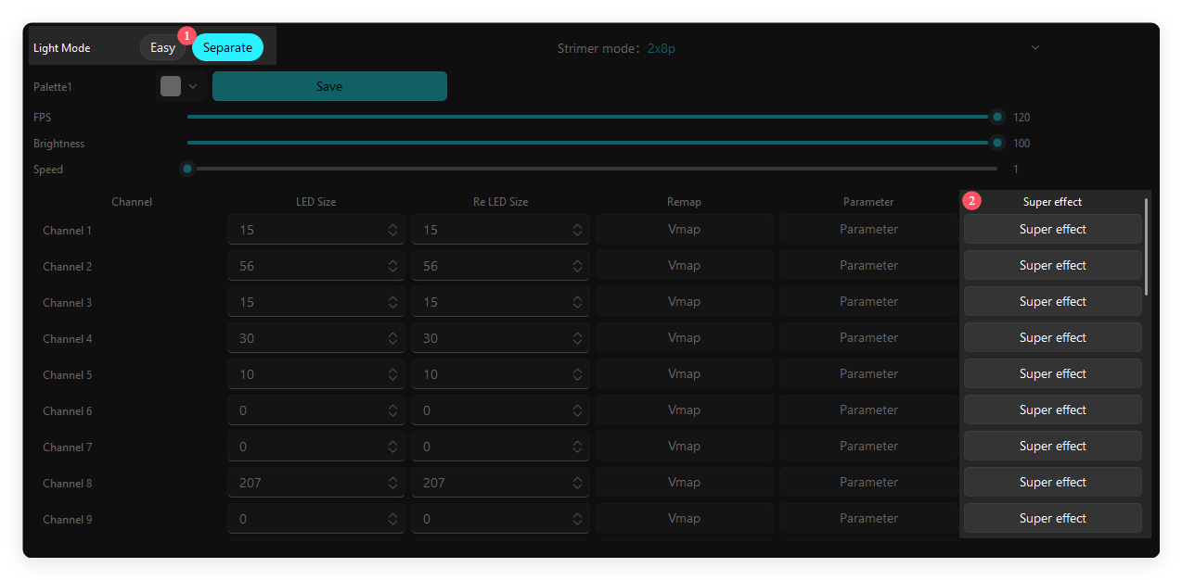
Task: Click the FPS slider handle
Action: (x=997, y=117)
